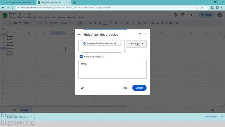Click the borders toolbar icon
This screenshot has width=225, height=127.
[x=115, y=23]
